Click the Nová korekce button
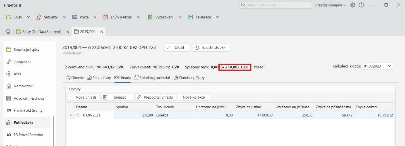Viewport: 405px width, 146px height. (x=194, y=97)
